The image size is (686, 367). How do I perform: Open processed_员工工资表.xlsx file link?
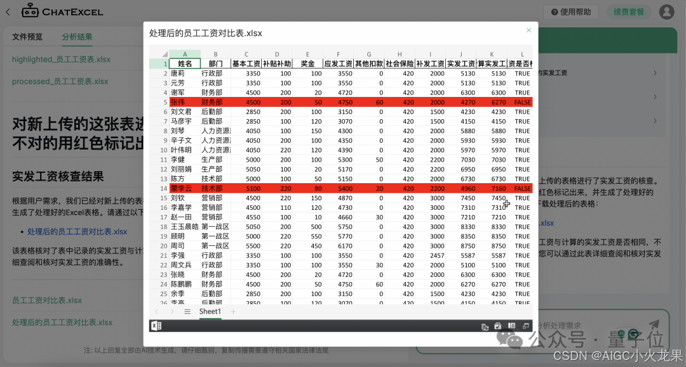coord(60,82)
